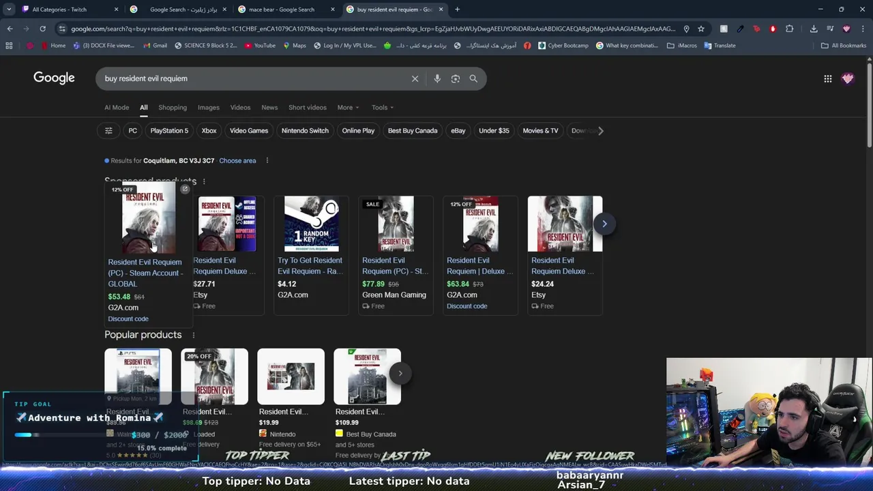Click Choose area link
The image size is (873, 491).
click(x=237, y=160)
